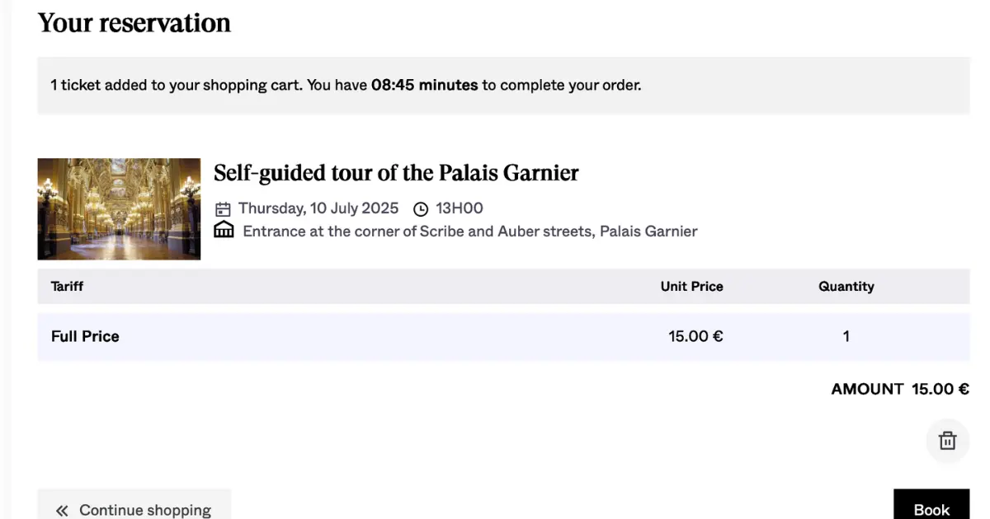
Task: Click the Unit Price column header
Action: [x=691, y=287]
